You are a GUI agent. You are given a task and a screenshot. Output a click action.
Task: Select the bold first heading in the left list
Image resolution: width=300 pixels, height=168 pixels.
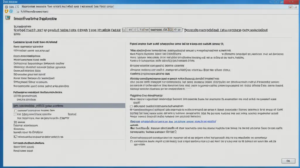tap(35, 42)
